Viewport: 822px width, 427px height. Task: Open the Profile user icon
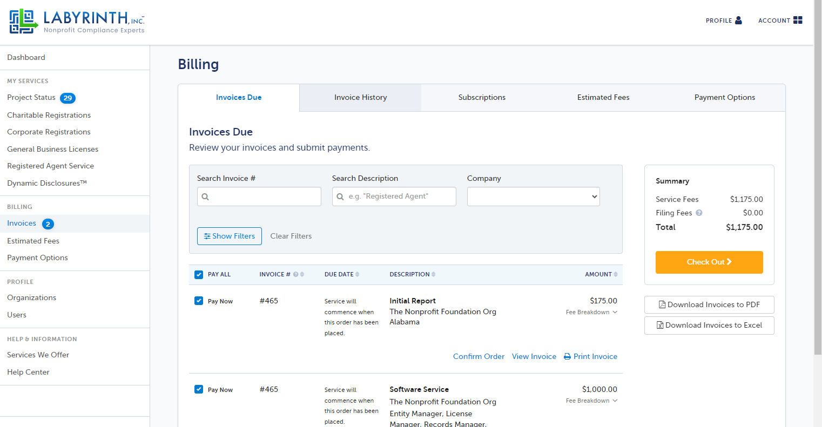[738, 21]
